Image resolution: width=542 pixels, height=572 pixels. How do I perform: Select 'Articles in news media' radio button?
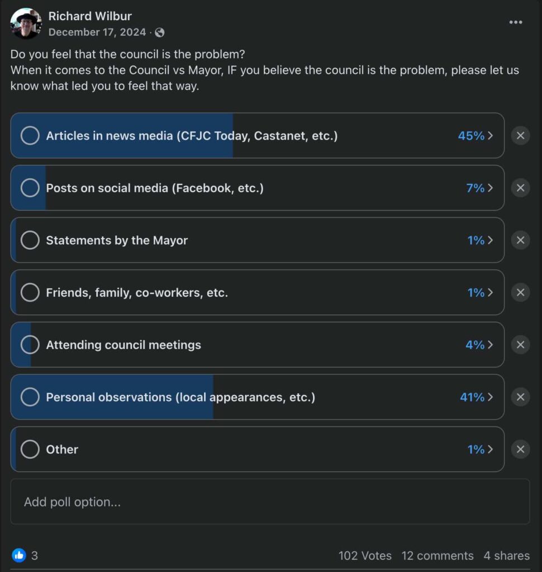tap(30, 136)
